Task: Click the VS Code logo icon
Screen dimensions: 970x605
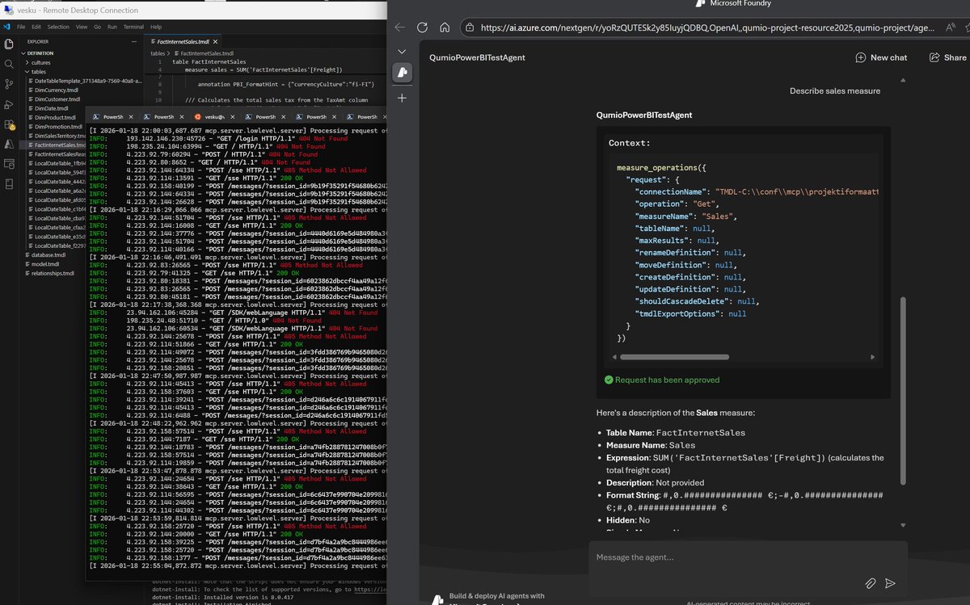Action: tap(6, 27)
